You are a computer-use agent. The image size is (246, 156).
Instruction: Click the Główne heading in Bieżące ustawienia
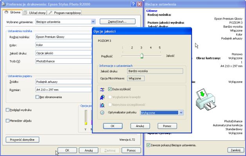(x=152, y=11)
